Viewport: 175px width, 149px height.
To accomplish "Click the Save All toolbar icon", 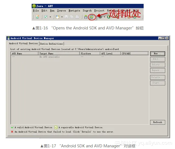I will 72,17.
